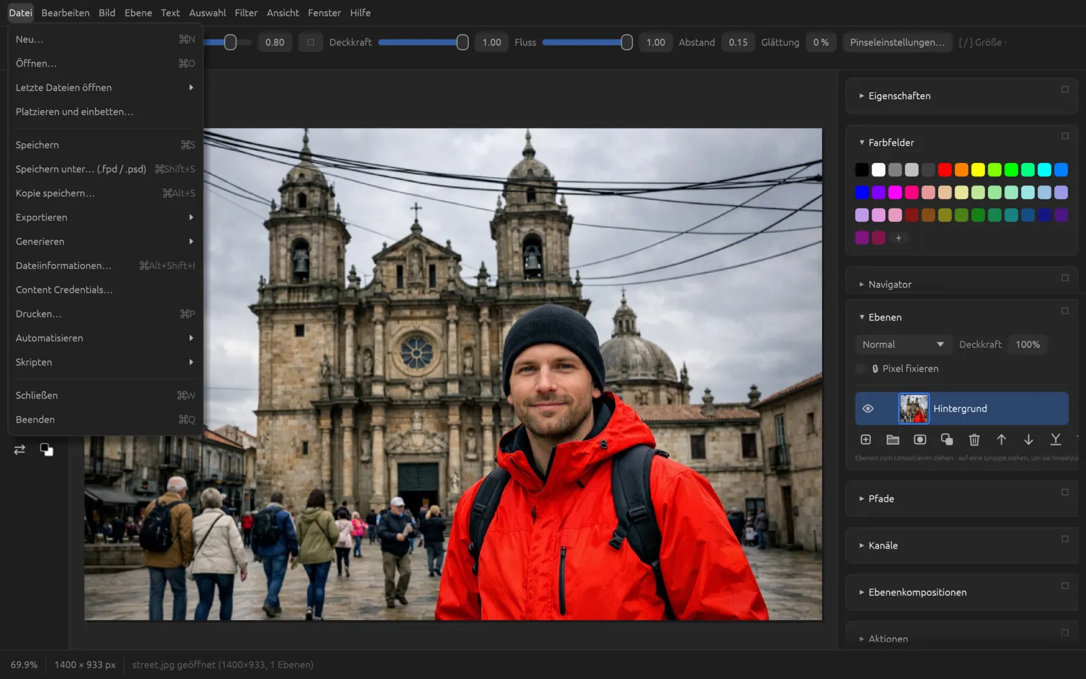This screenshot has height=679, width=1086.
Task: Open the Normal blend mode dropdown
Action: click(903, 345)
